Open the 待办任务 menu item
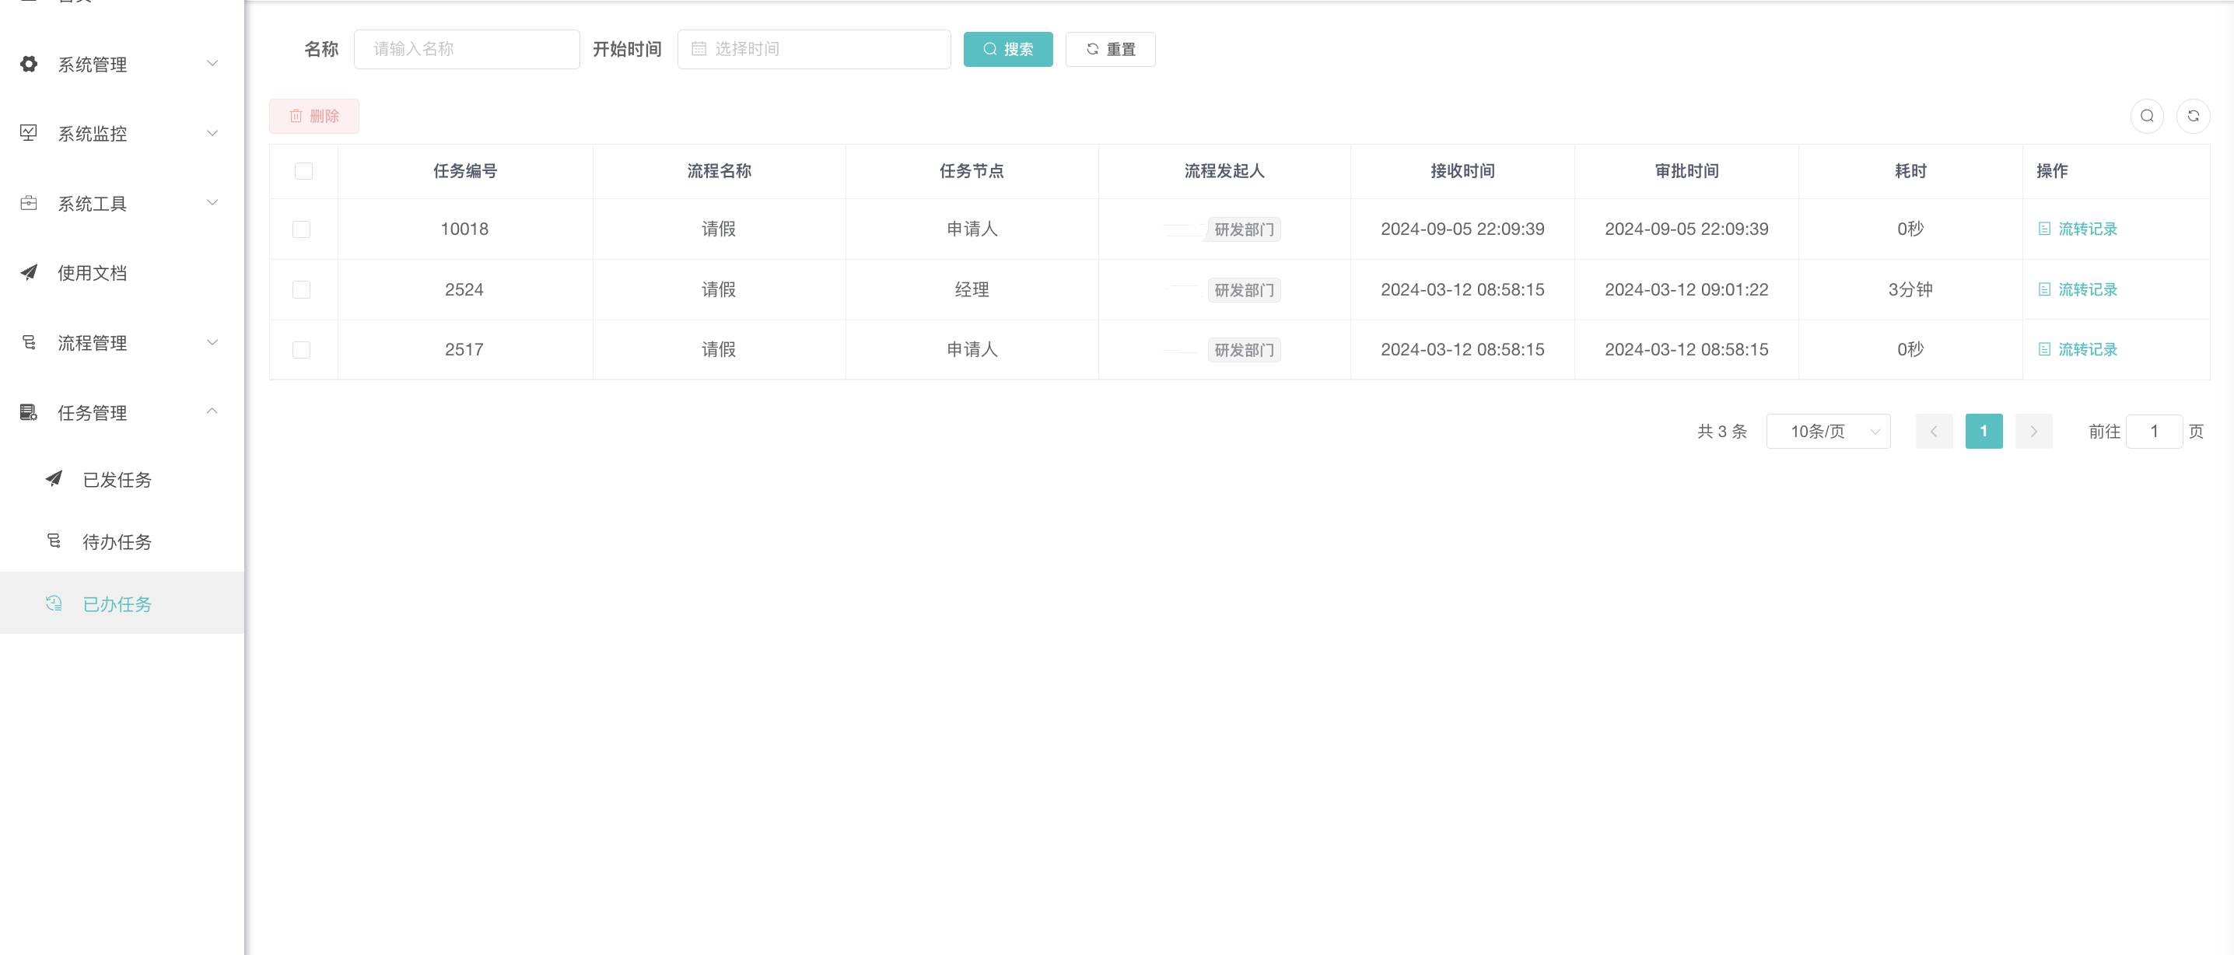Image resolution: width=2234 pixels, height=955 pixels. tap(117, 542)
